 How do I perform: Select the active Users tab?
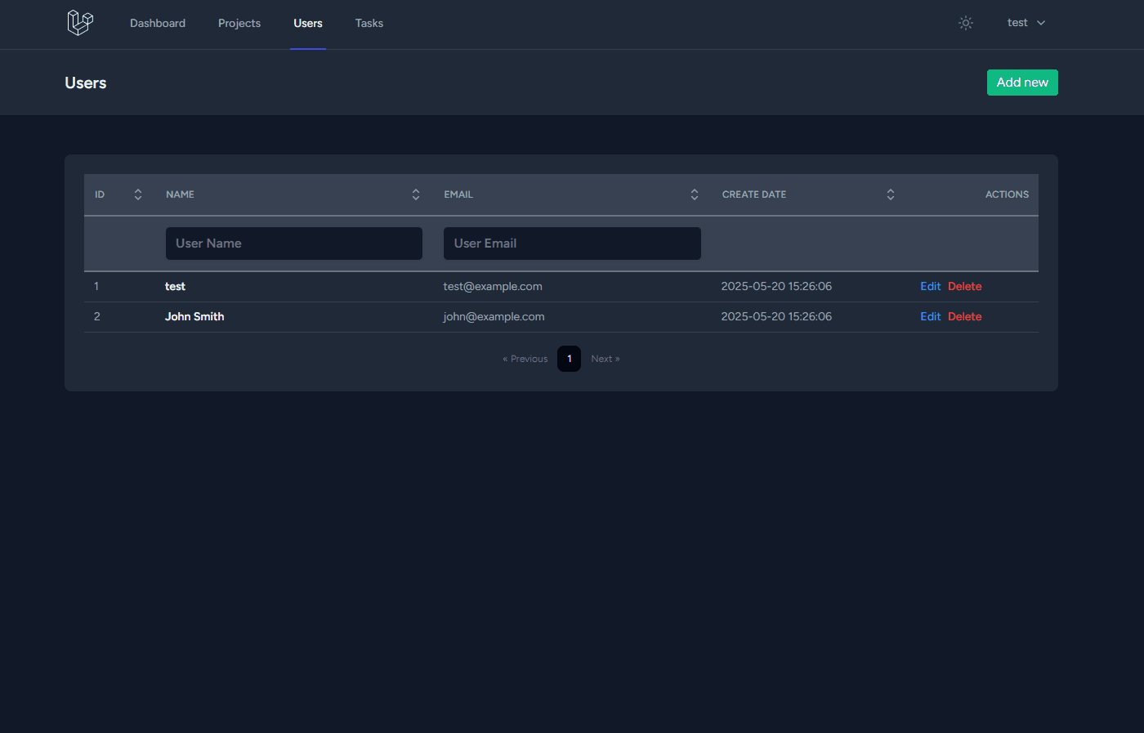pos(308,23)
